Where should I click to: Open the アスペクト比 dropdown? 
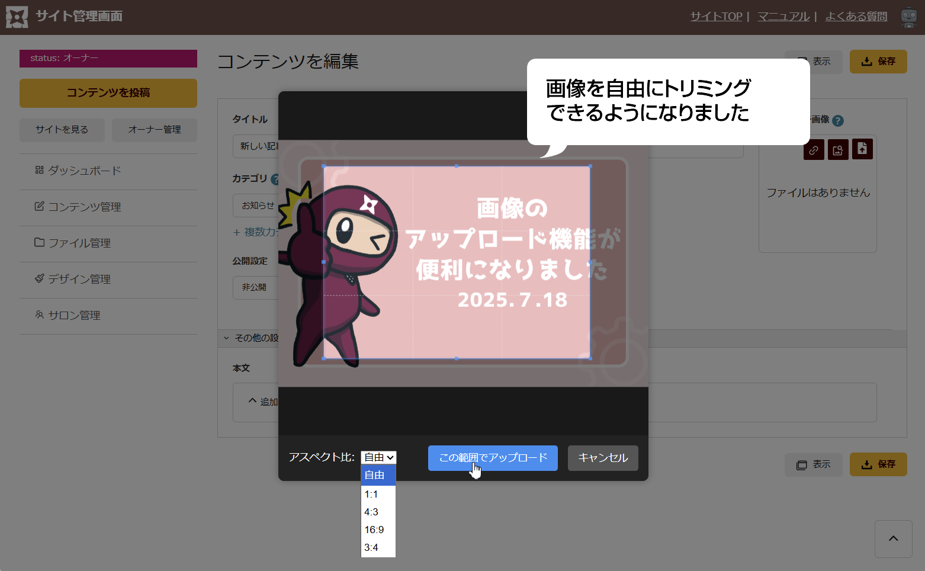point(378,457)
